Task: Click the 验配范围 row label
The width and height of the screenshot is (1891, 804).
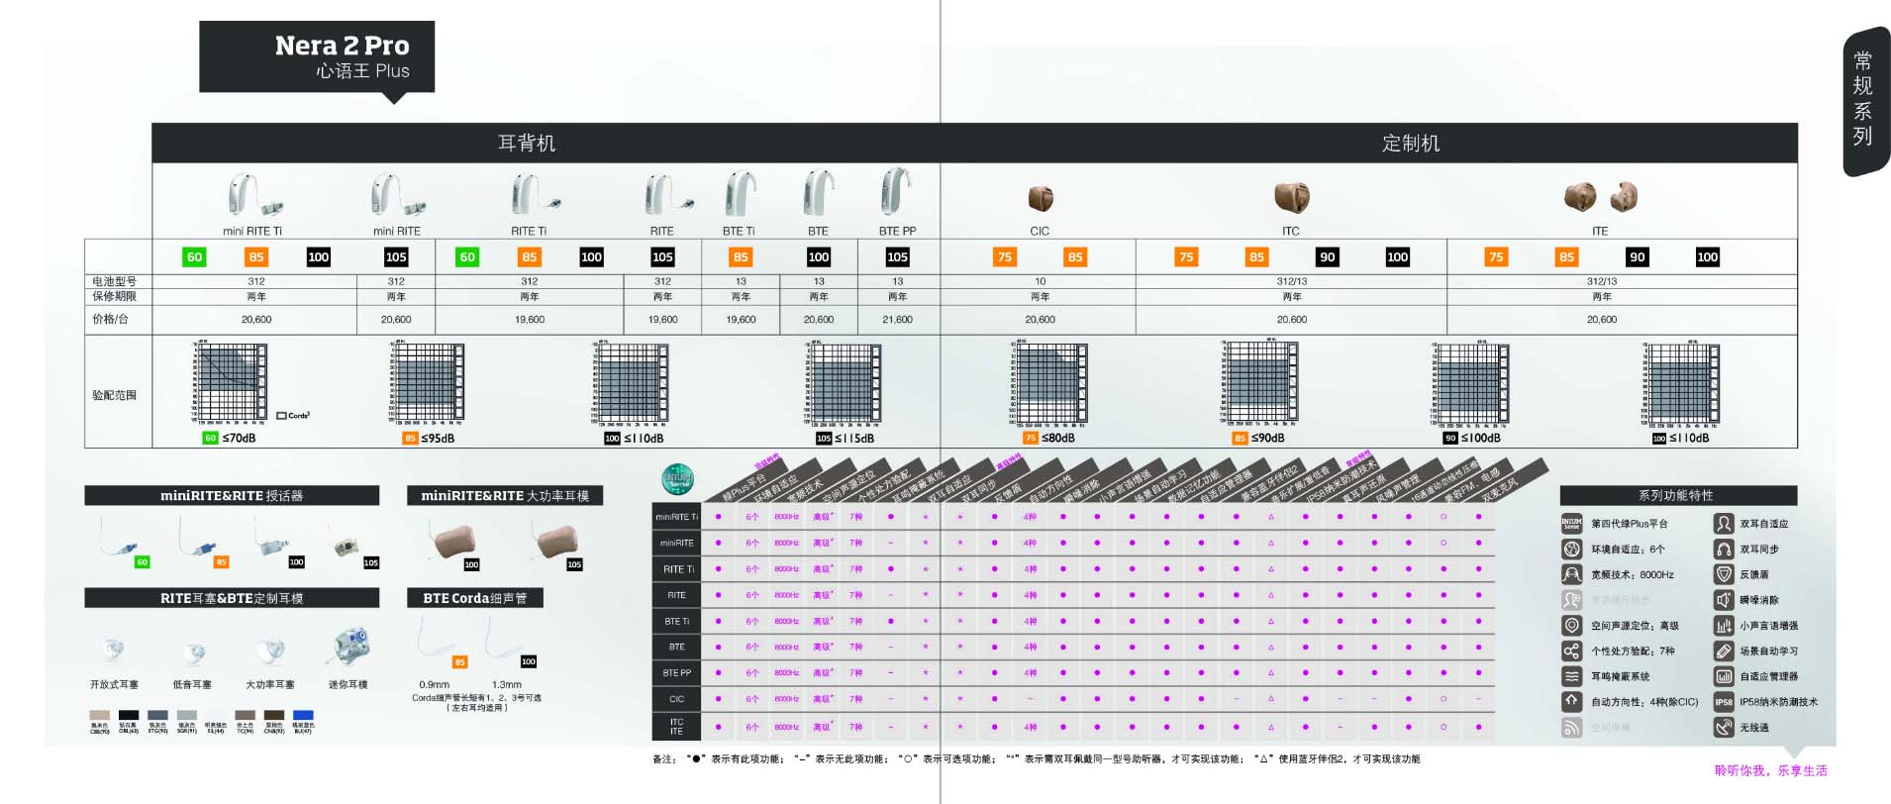Action: click(x=114, y=395)
